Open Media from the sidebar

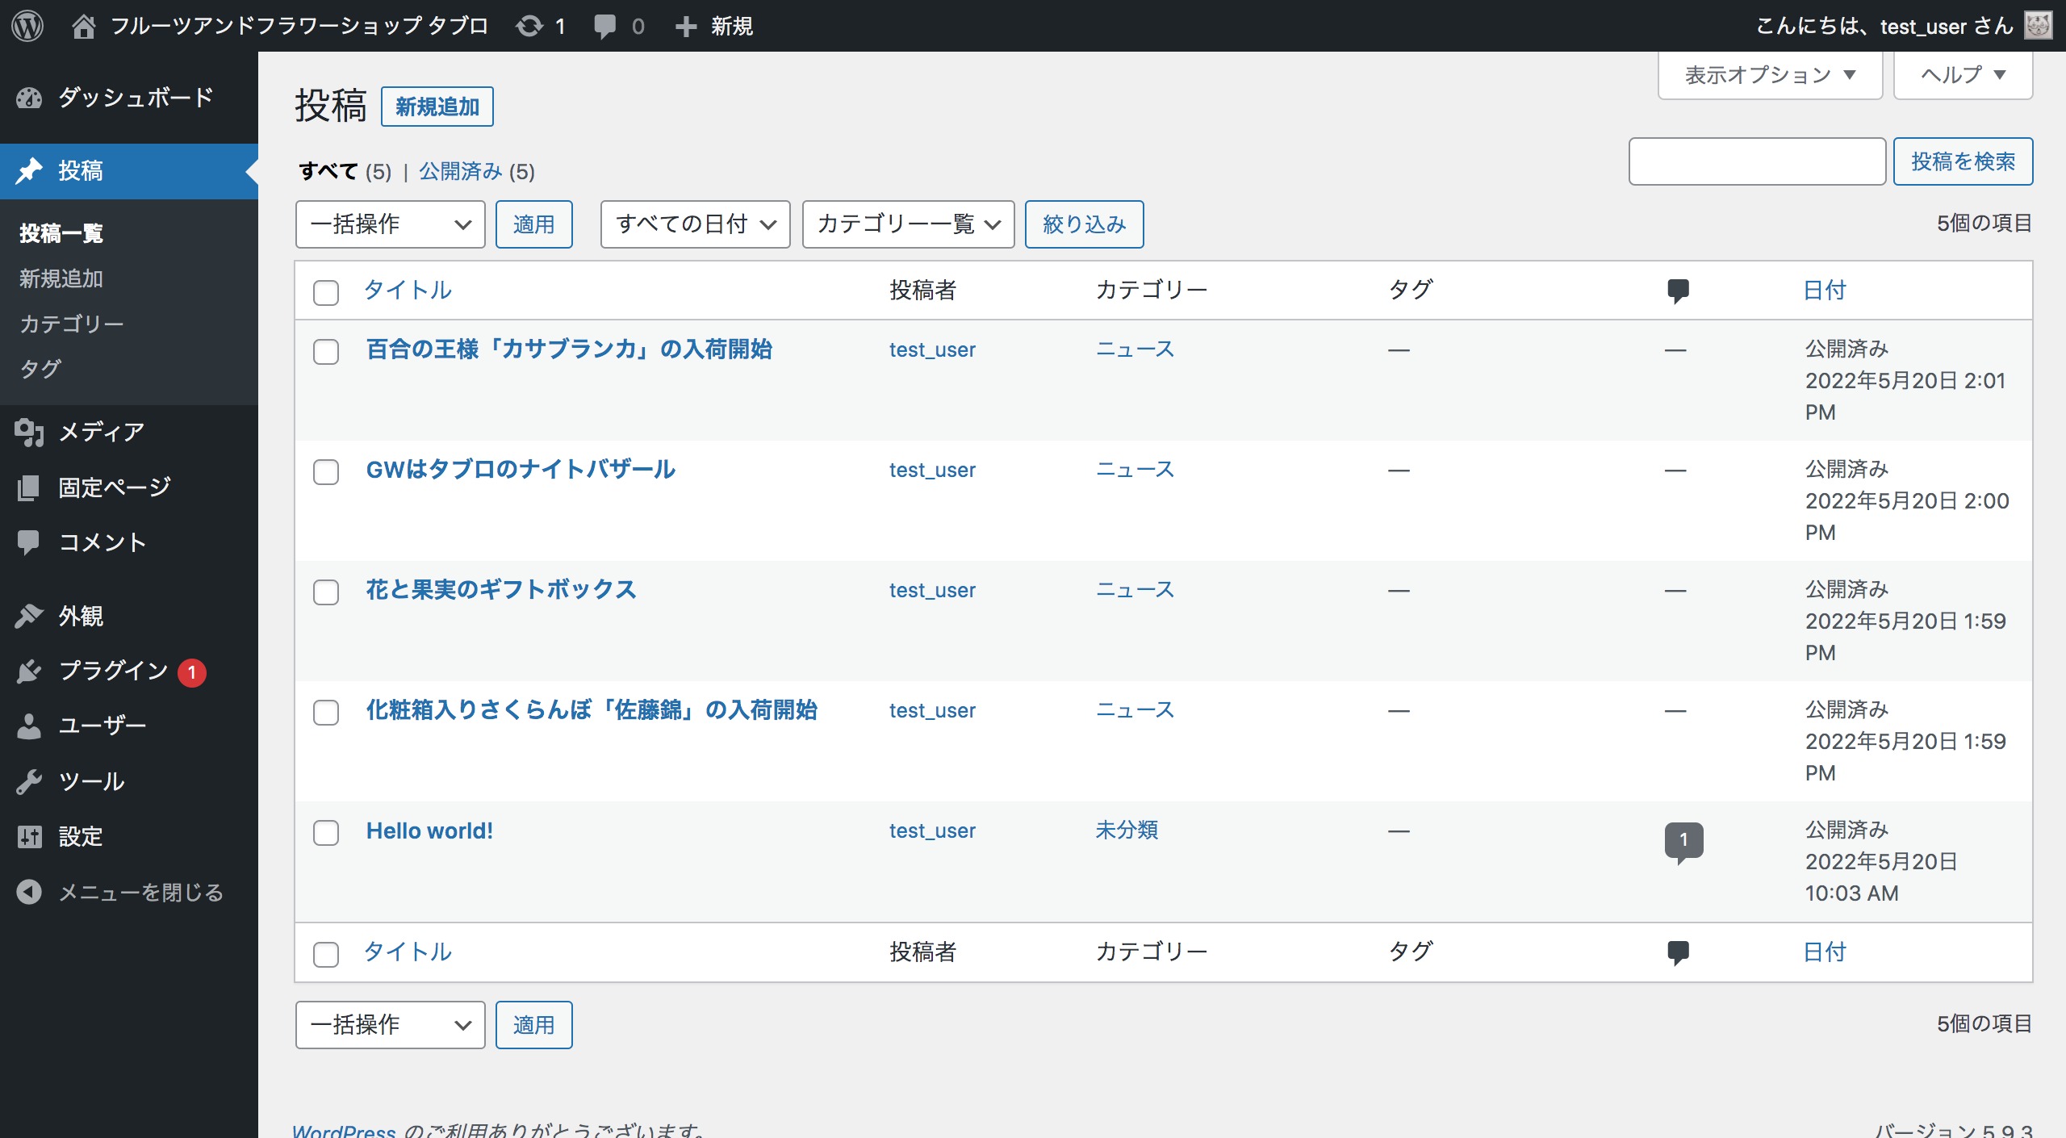click(102, 433)
